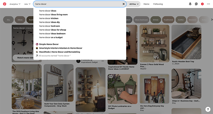Select the Gothic filter chip
Image resolution: width=213 pixels, height=114 pixels.
click(181, 20)
